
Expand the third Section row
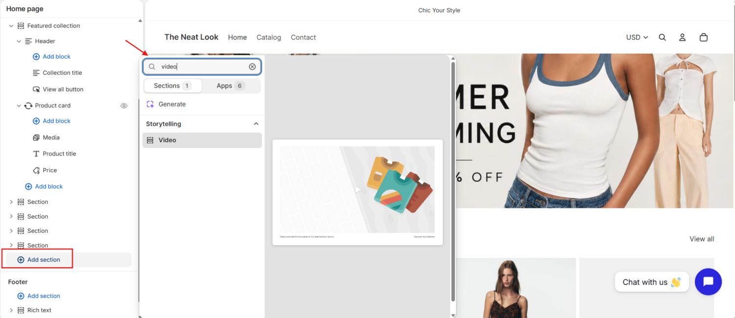11,231
